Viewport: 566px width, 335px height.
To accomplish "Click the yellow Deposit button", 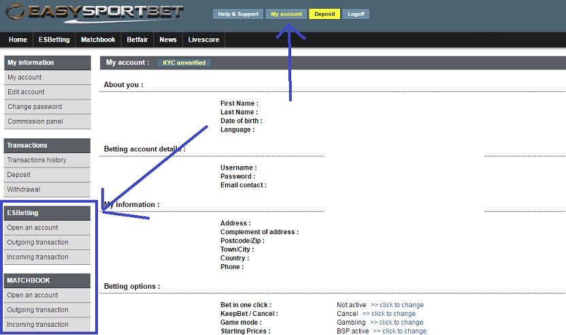I will pyautogui.click(x=324, y=14).
